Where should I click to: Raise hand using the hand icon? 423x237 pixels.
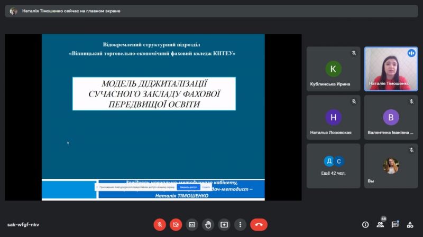click(x=208, y=225)
